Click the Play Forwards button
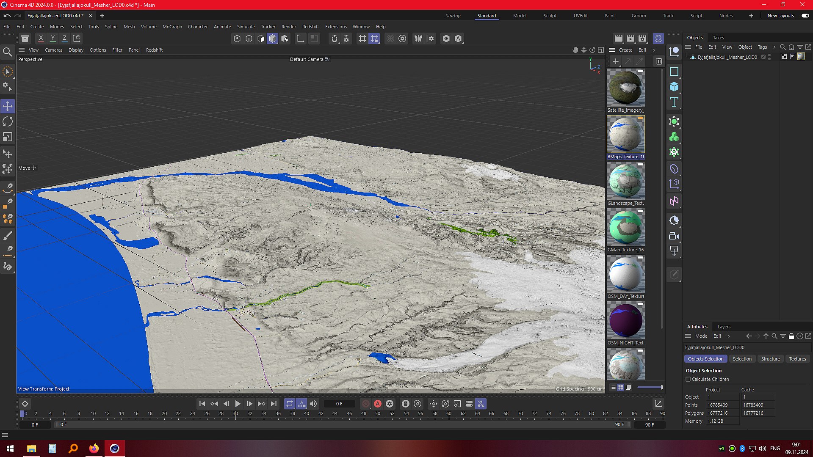This screenshot has width=813, height=457. 238,404
